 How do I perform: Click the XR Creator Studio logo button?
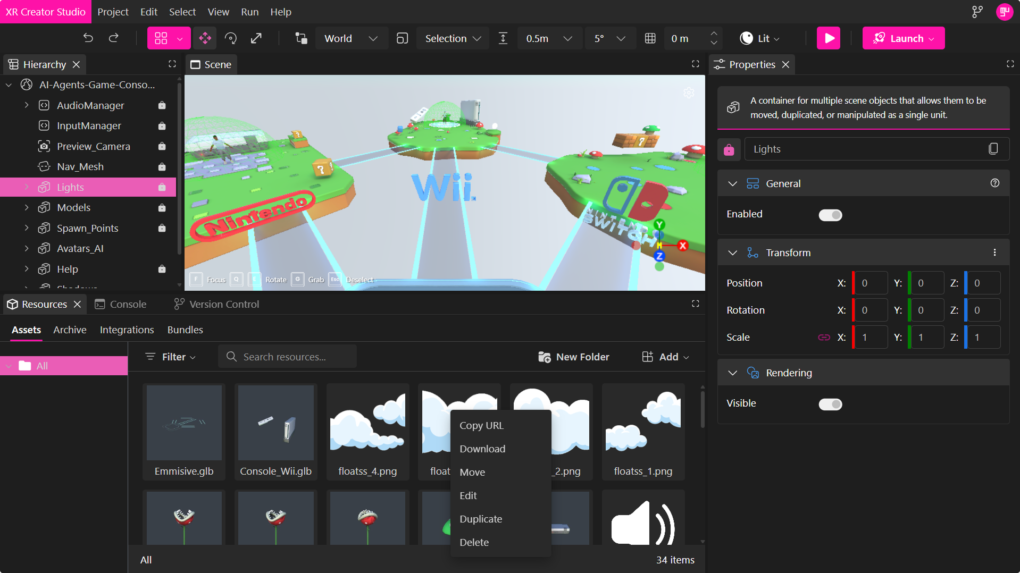point(46,12)
